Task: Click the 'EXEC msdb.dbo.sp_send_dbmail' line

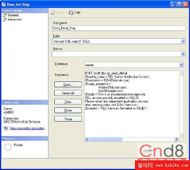Action: tap(106, 73)
